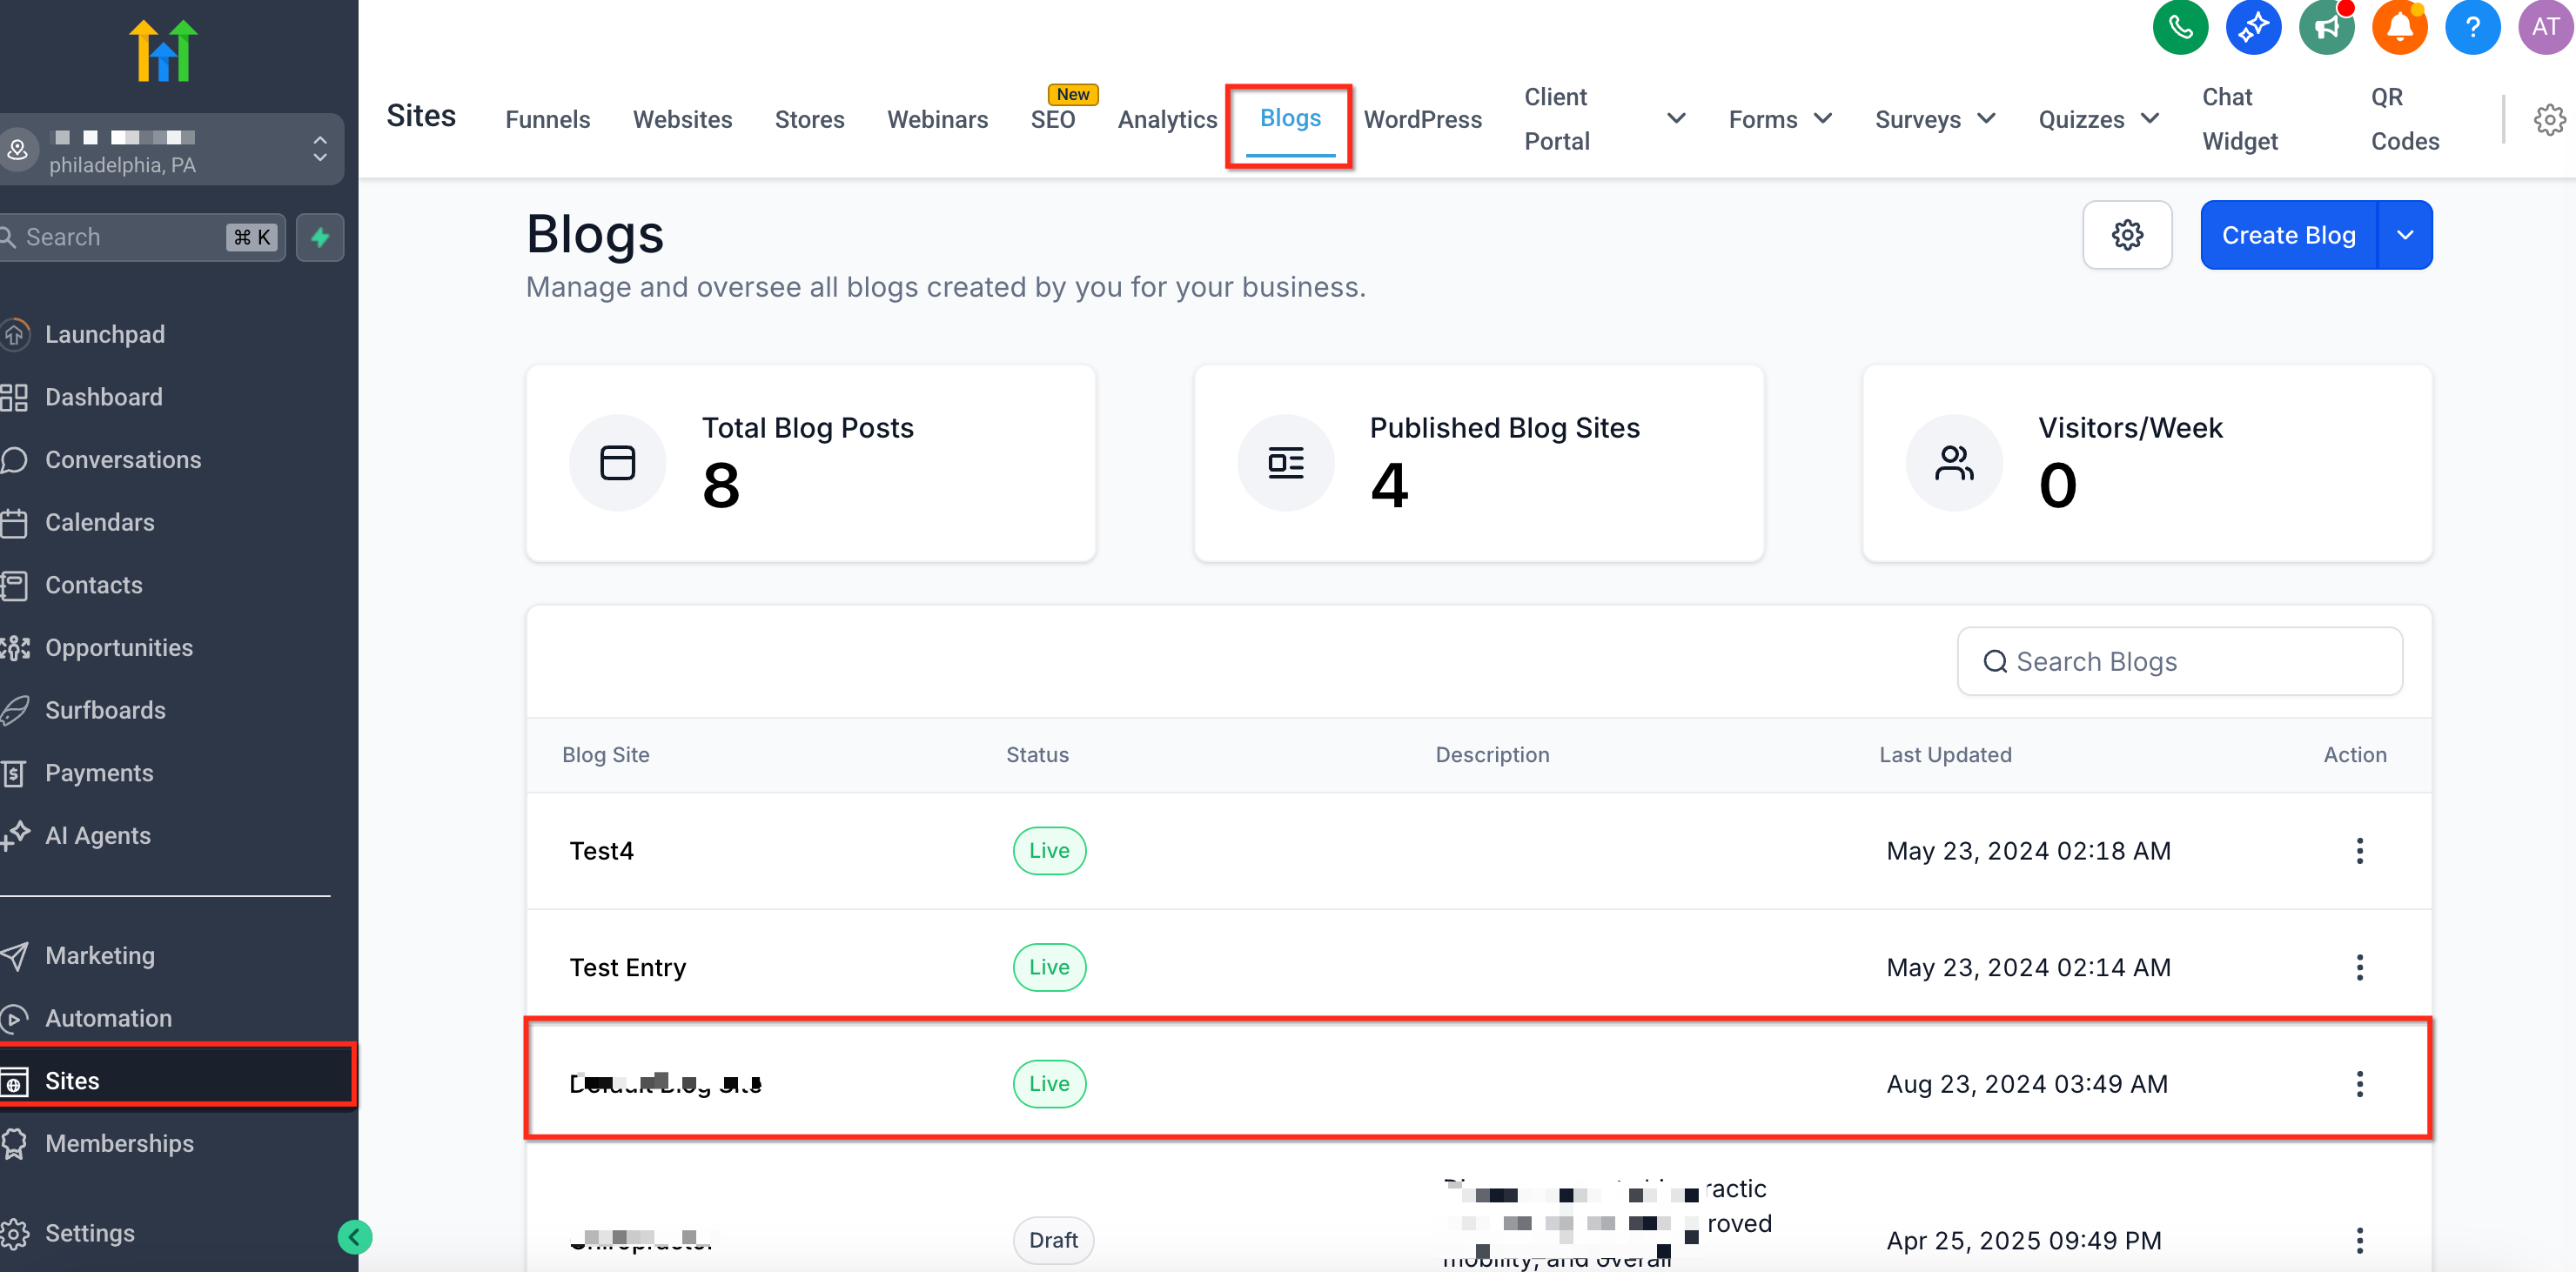Open action menu for Test4 blog
The height and width of the screenshot is (1272, 2576).
(2359, 851)
